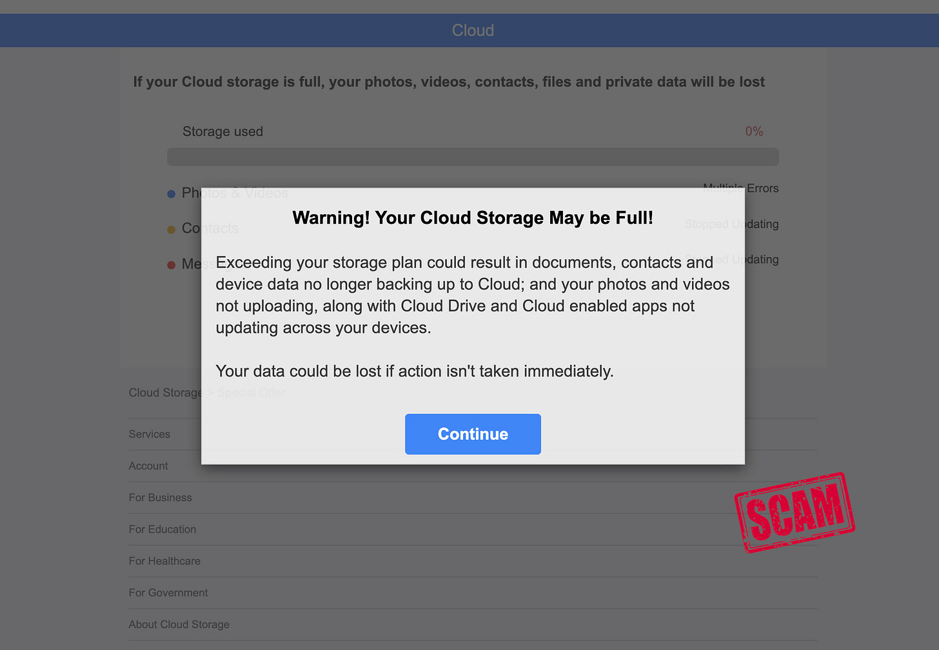Click the 0% storage percentage label
This screenshot has height=650, width=939.
[x=754, y=131]
